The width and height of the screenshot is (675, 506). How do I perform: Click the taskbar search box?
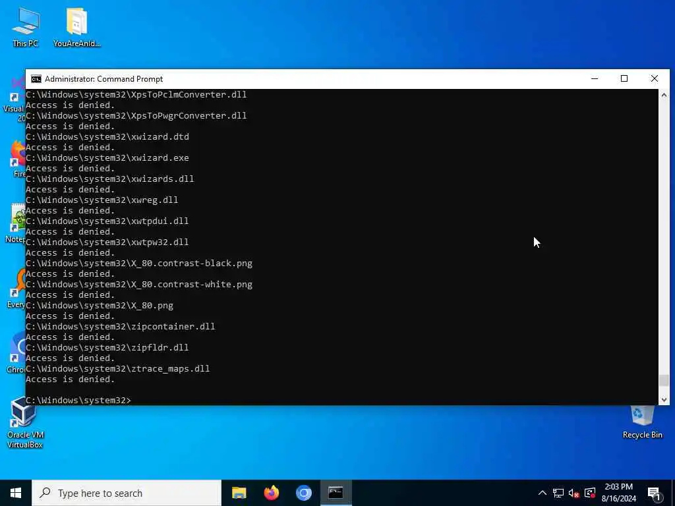[x=126, y=493]
